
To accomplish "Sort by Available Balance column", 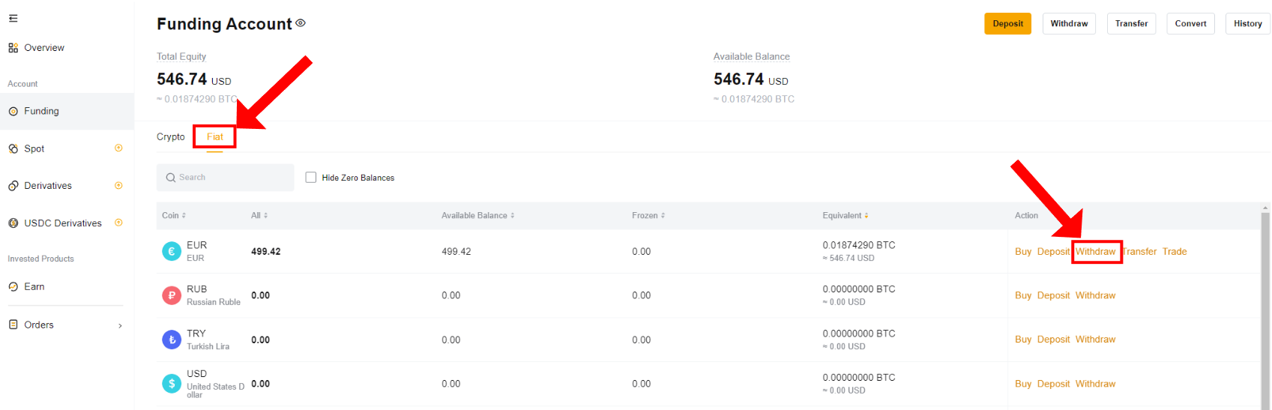I will 477,216.
